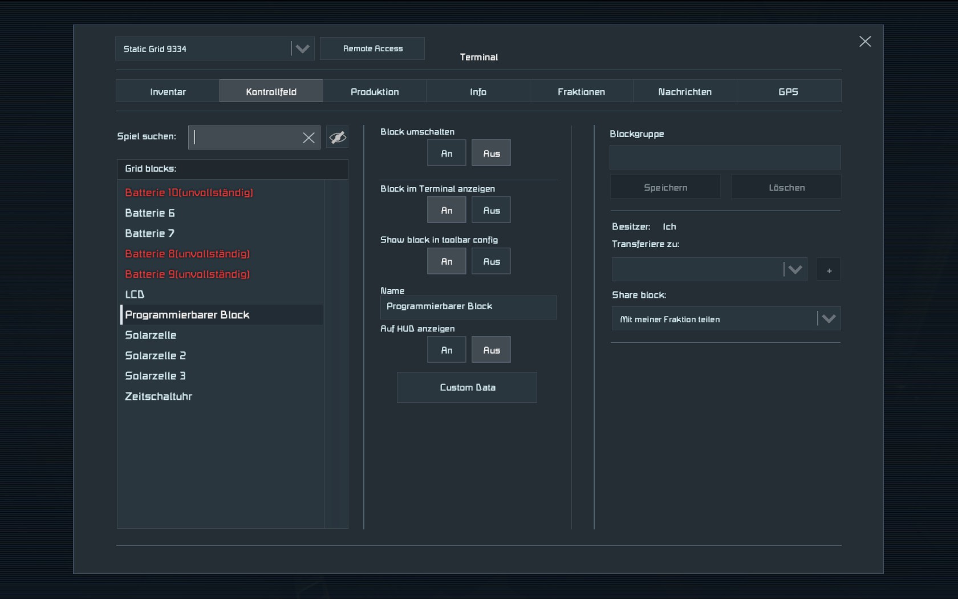Click the Blockgruppe name input field

pyautogui.click(x=725, y=157)
